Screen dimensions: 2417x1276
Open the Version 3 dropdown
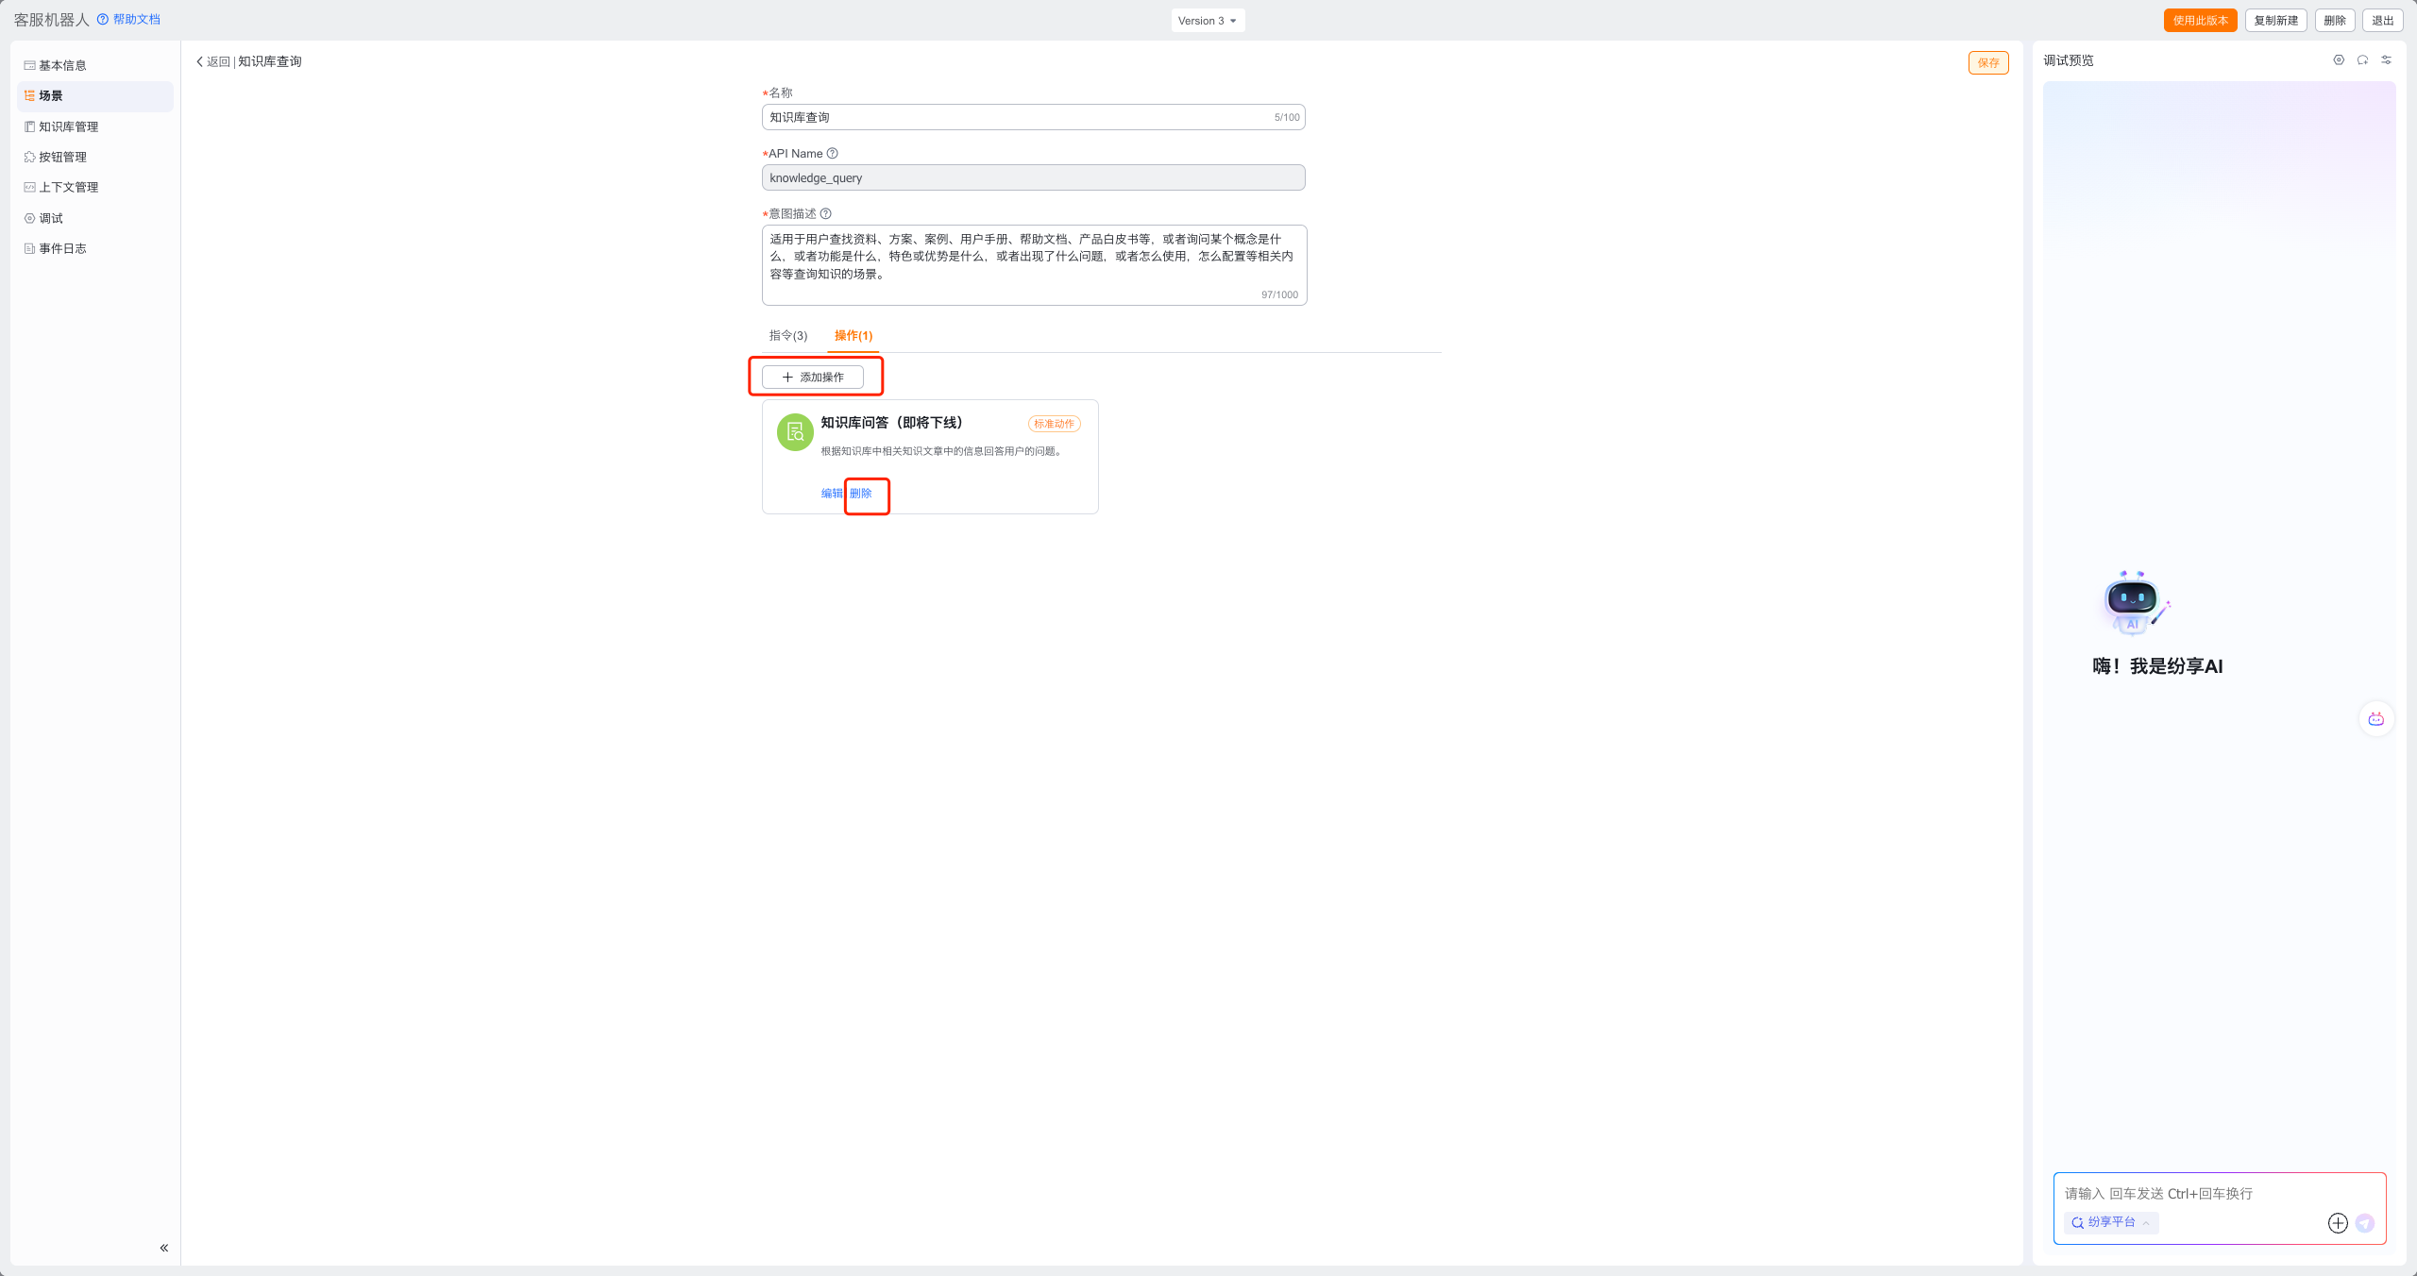[x=1208, y=21]
